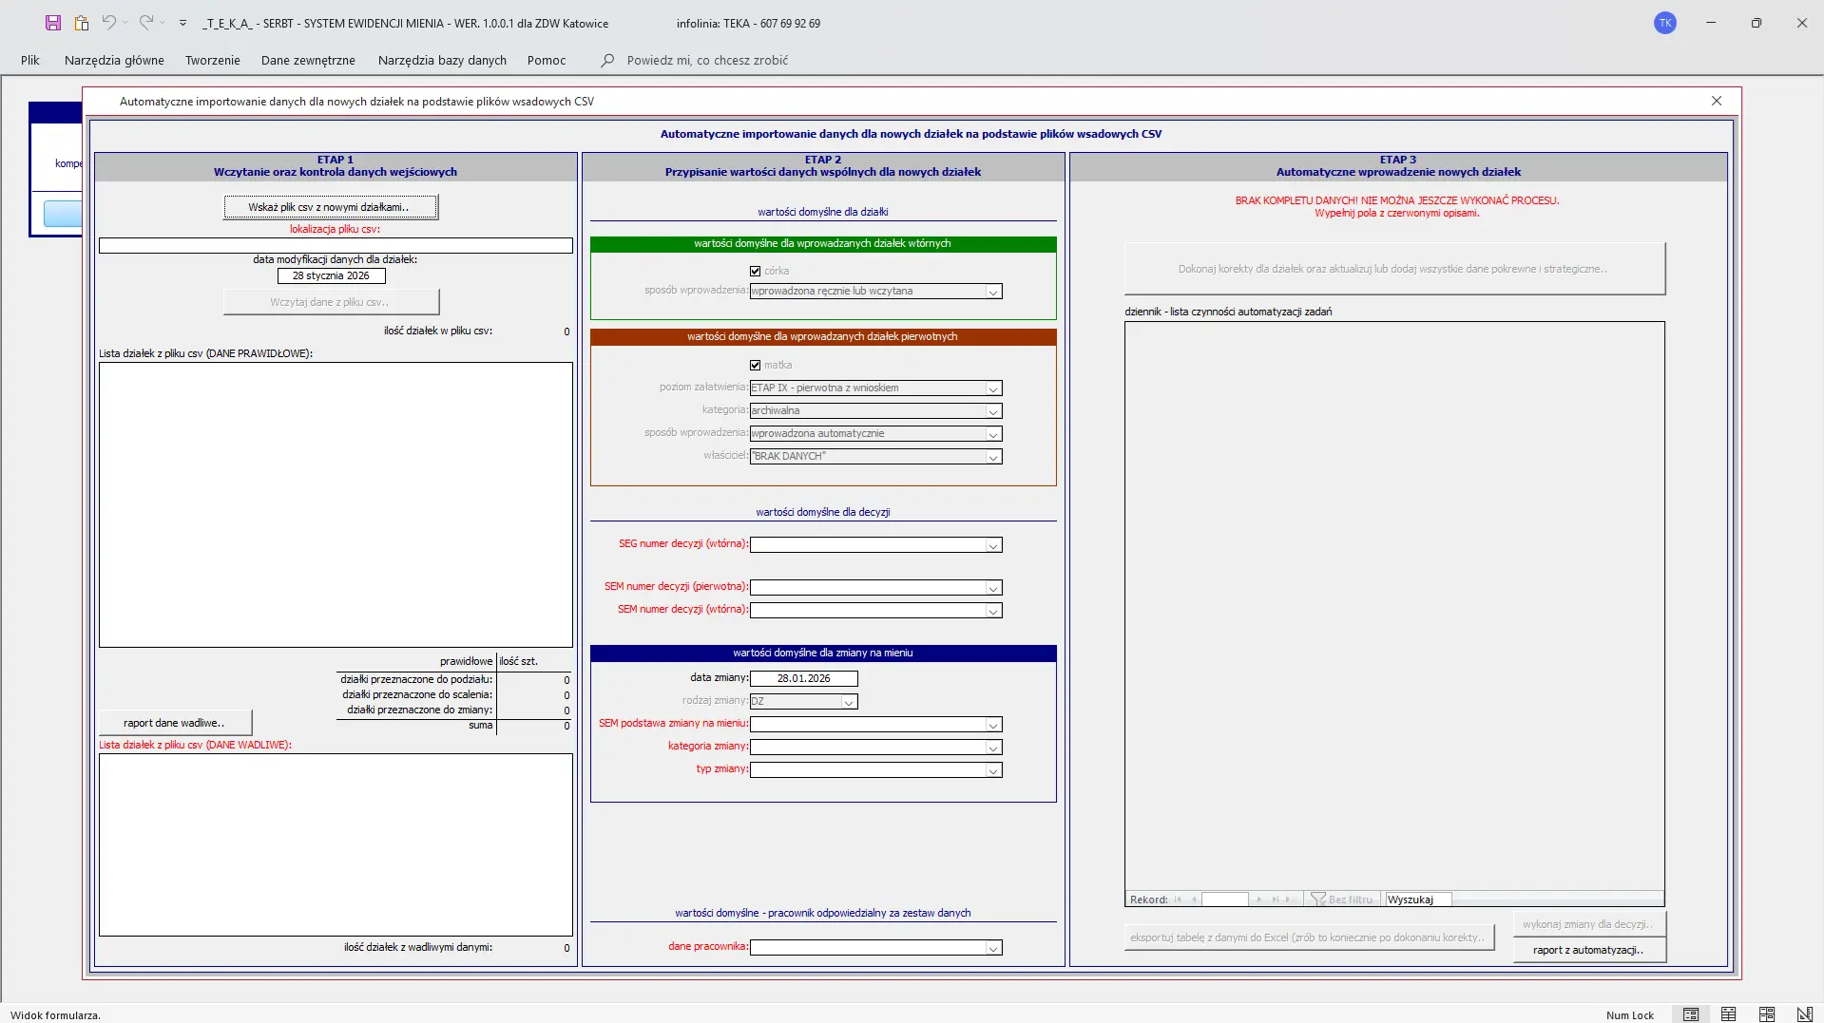Viewport: 1824px width, 1023px height.
Task: Open 'SEM numer decyzji (pierwotna)' dropdown
Action: (x=993, y=588)
